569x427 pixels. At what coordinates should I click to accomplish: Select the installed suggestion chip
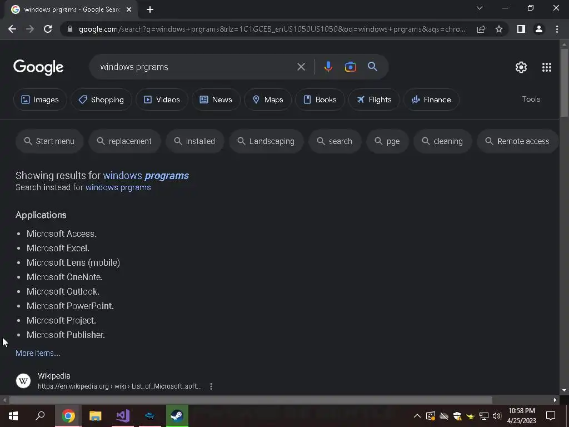pos(195,141)
